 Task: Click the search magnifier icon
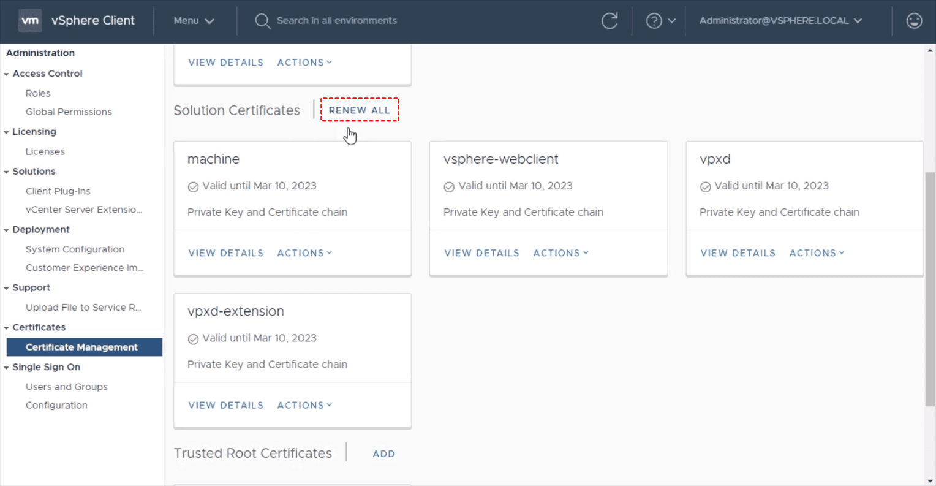point(262,21)
